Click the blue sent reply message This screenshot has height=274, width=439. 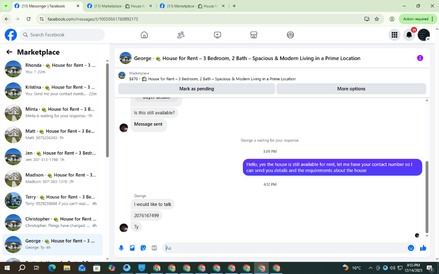click(x=333, y=167)
